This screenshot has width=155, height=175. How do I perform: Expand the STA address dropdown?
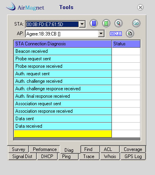click(82, 24)
